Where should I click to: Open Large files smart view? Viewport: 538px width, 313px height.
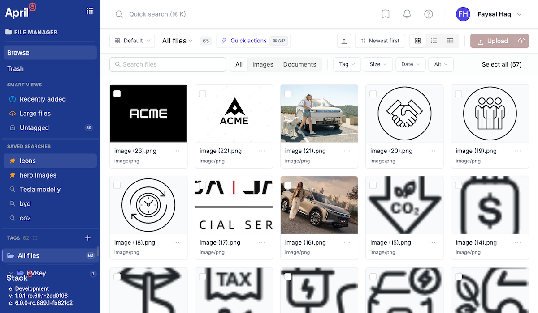pyautogui.click(x=50, y=113)
